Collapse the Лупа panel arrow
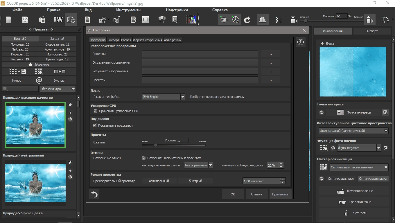The width and height of the screenshot is (395, 223). coord(322,44)
